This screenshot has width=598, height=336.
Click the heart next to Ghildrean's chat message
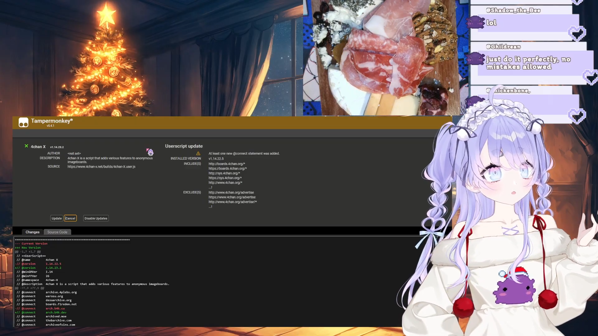[591, 77]
